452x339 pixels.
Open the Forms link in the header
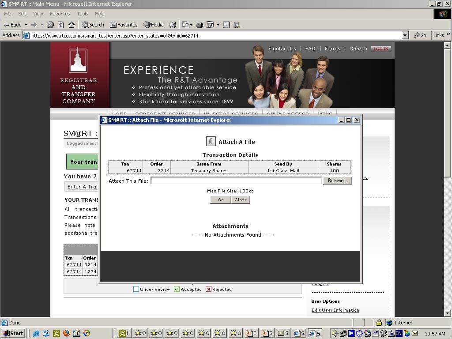coord(332,49)
